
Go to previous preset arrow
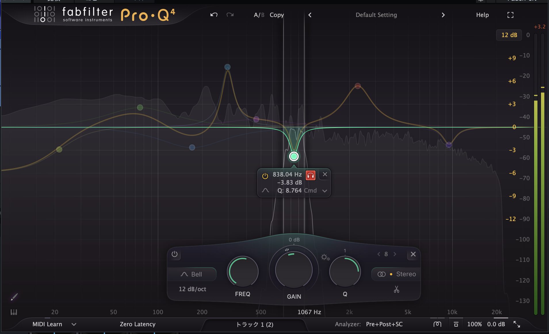coord(310,15)
